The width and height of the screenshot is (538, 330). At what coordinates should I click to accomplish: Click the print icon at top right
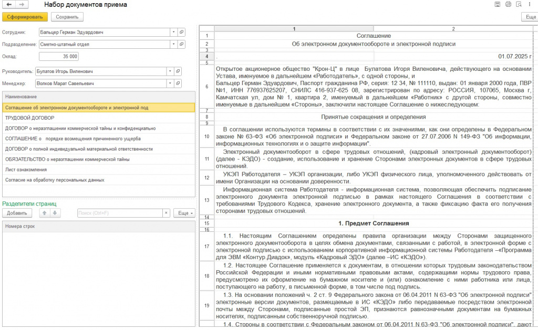point(508,4)
